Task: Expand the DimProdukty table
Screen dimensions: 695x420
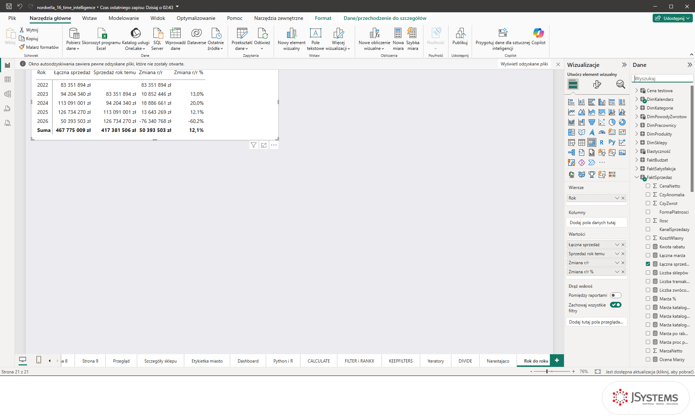Action: [x=637, y=134]
